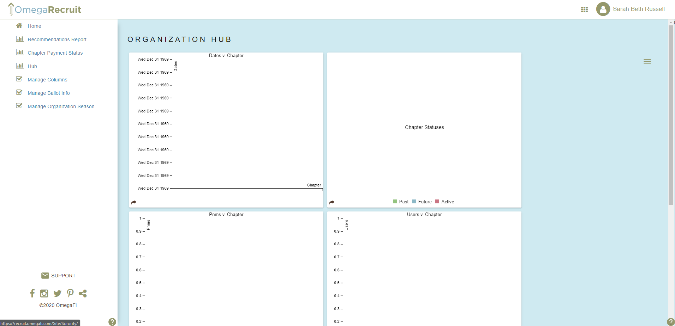Screen dimensions: 675x326
Task: Open the hamburger menu on Chapter Statuses chart
Action: click(x=647, y=61)
